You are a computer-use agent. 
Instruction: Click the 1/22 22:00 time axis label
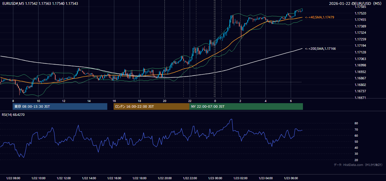point(190,178)
